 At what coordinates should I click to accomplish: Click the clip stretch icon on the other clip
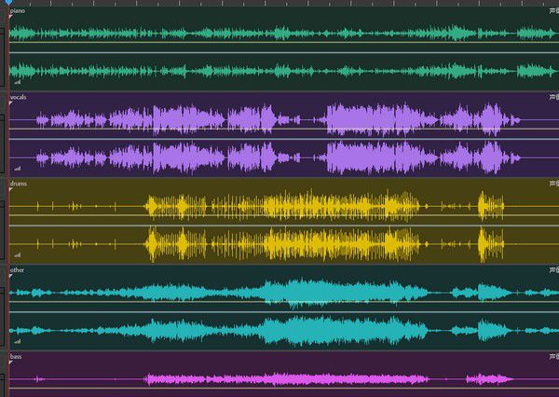(x=554, y=270)
